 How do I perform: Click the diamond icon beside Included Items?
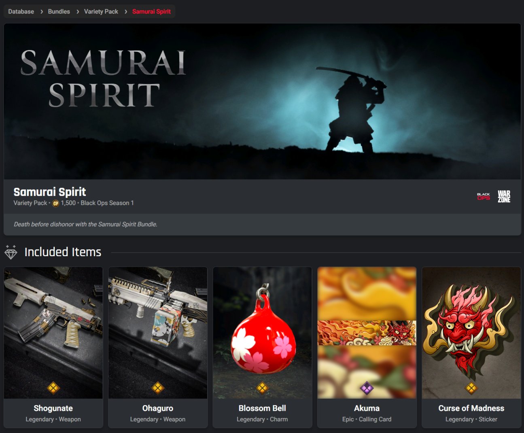tap(11, 252)
